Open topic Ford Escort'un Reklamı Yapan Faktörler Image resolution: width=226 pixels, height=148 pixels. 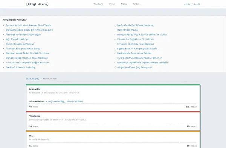(139, 58)
